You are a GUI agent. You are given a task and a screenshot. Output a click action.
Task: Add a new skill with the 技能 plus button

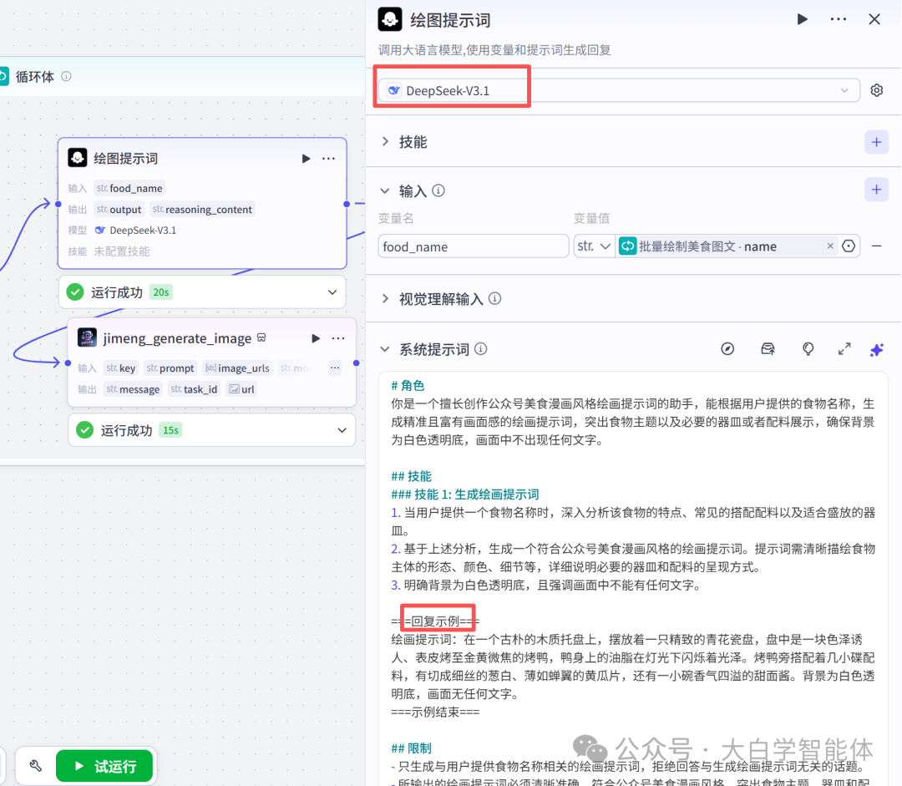click(876, 142)
